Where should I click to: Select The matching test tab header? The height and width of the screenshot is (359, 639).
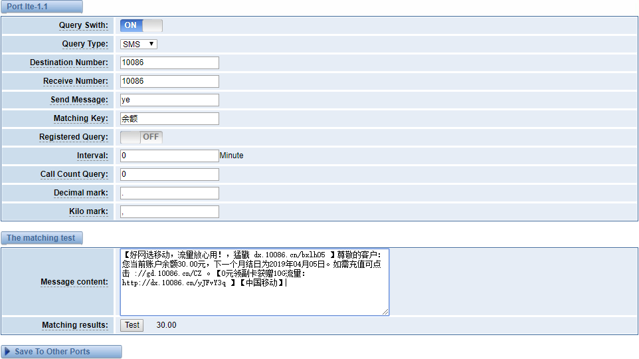42,238
